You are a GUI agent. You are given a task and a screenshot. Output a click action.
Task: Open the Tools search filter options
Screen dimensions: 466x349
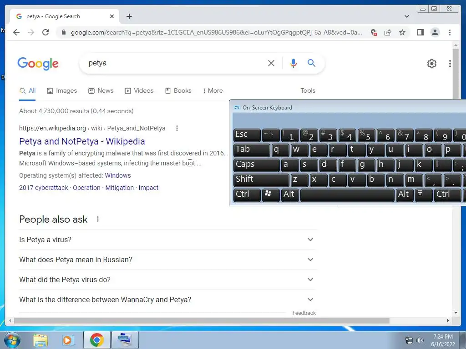tap(308, 90)
